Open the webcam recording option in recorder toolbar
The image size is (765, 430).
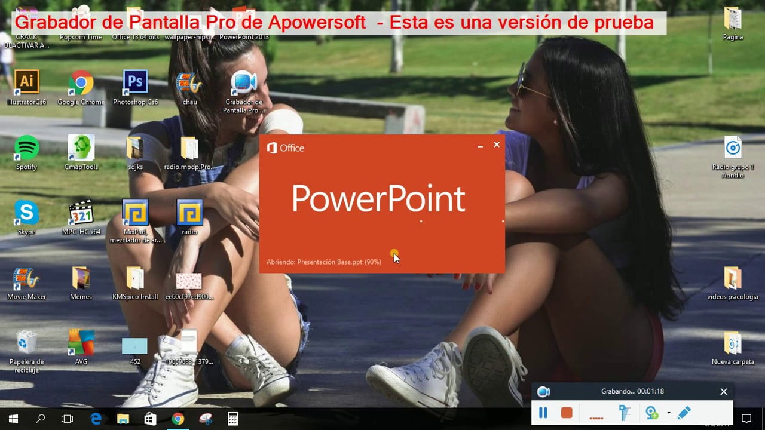[x=653, y=412]
